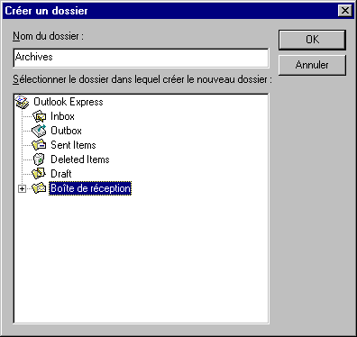Viewport: 357px width, 337px height.
Task: Click the Deleted Items trash icon
Action: click(x=39, y=159)
